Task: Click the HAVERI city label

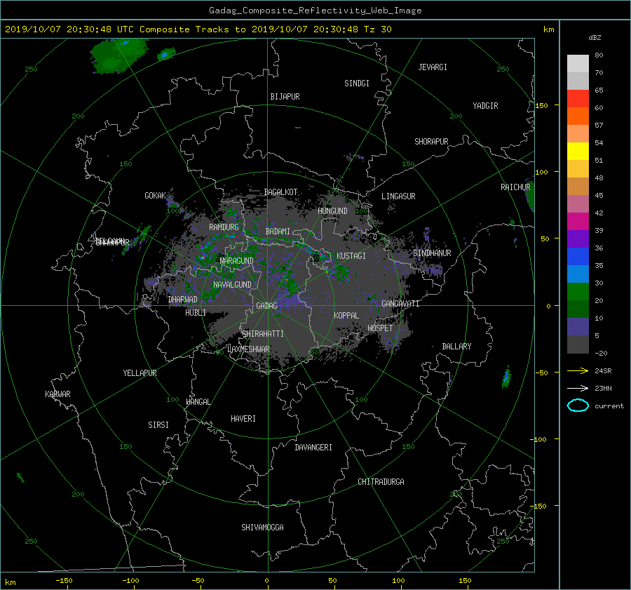Action: tap(243, 419)
